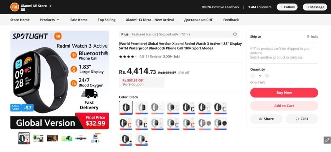Click the edit pencil icon bottom right
This screenshot has width=331, height=152.
click(x=327, y=140)
